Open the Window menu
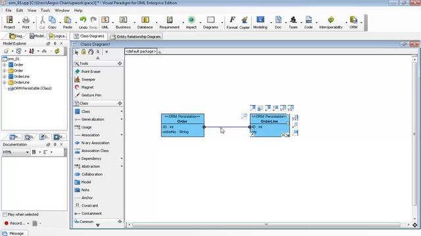The height and width of the screenshot is (236, 421). coord(62,10)
